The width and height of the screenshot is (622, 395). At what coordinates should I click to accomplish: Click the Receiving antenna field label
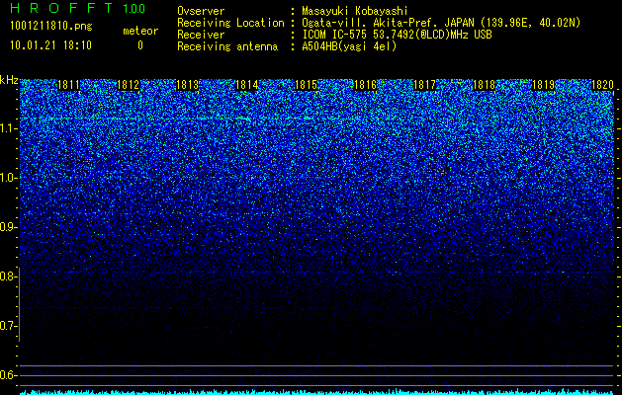coord(227,46)
